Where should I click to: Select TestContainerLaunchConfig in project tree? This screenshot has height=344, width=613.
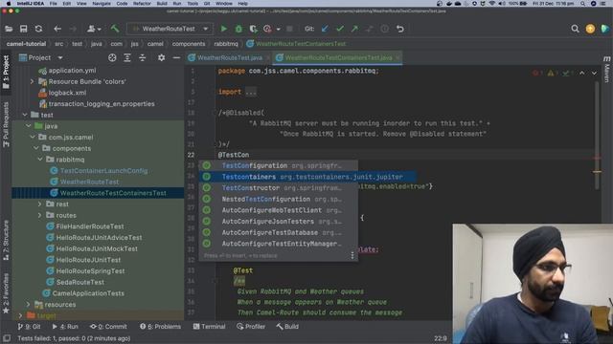103,171
